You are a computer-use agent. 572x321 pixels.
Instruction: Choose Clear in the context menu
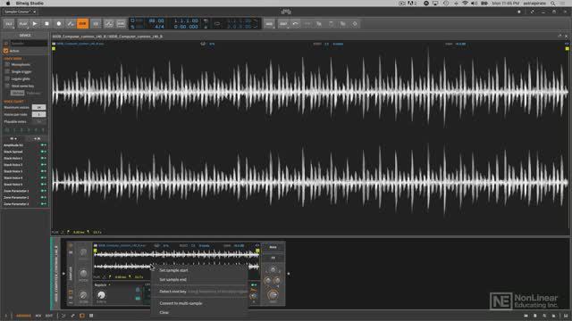pyautogui.click(x=199, y=312)
